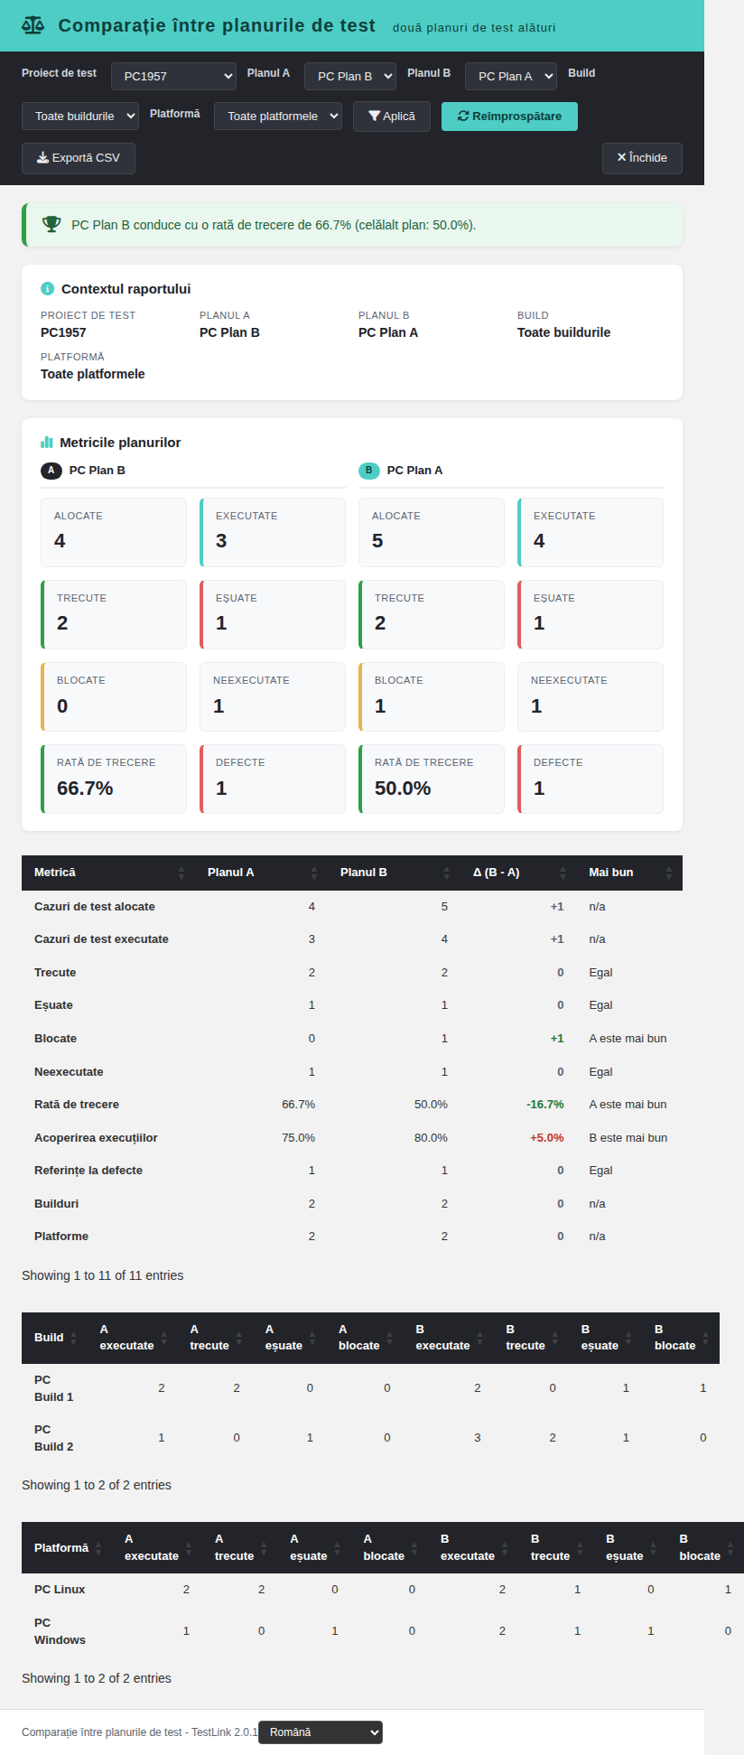Sort the metrics table by the Planul B column header
This screenshot has width=744, height=1755.
point(394,873)
